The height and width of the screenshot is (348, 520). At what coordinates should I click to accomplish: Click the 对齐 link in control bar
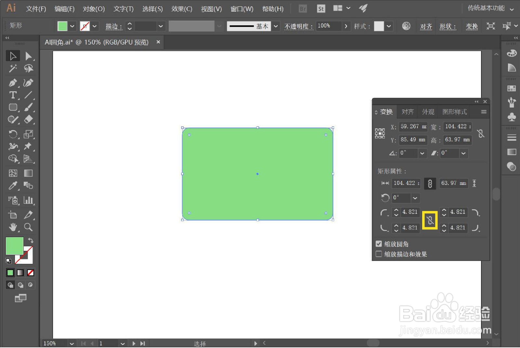[x=426, y=26]
